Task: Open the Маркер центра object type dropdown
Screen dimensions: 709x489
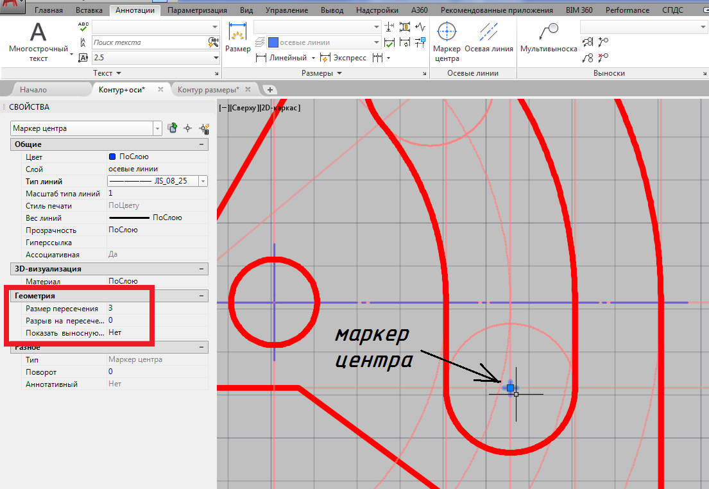Action: click(x=158, y=128)
